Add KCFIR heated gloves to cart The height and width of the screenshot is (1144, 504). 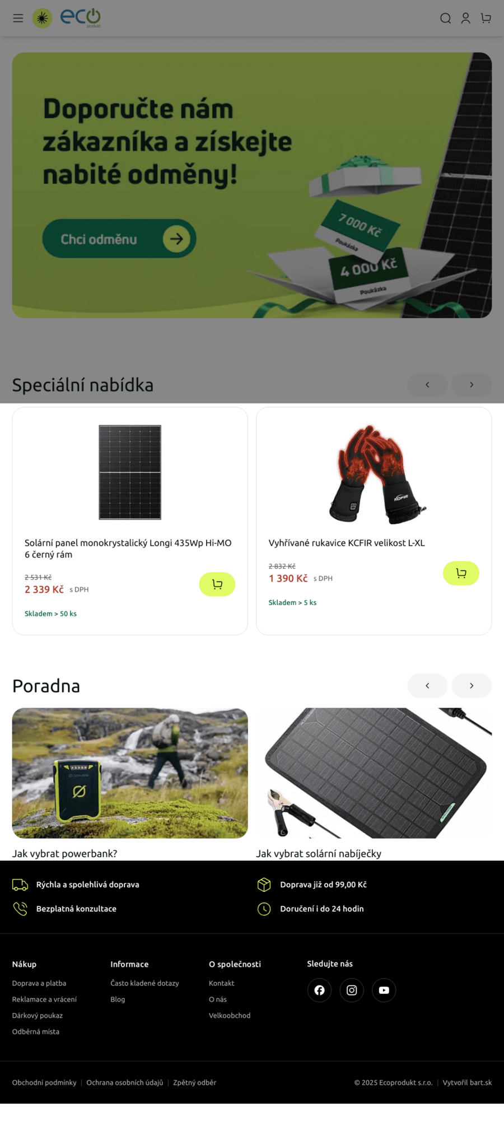461,573
